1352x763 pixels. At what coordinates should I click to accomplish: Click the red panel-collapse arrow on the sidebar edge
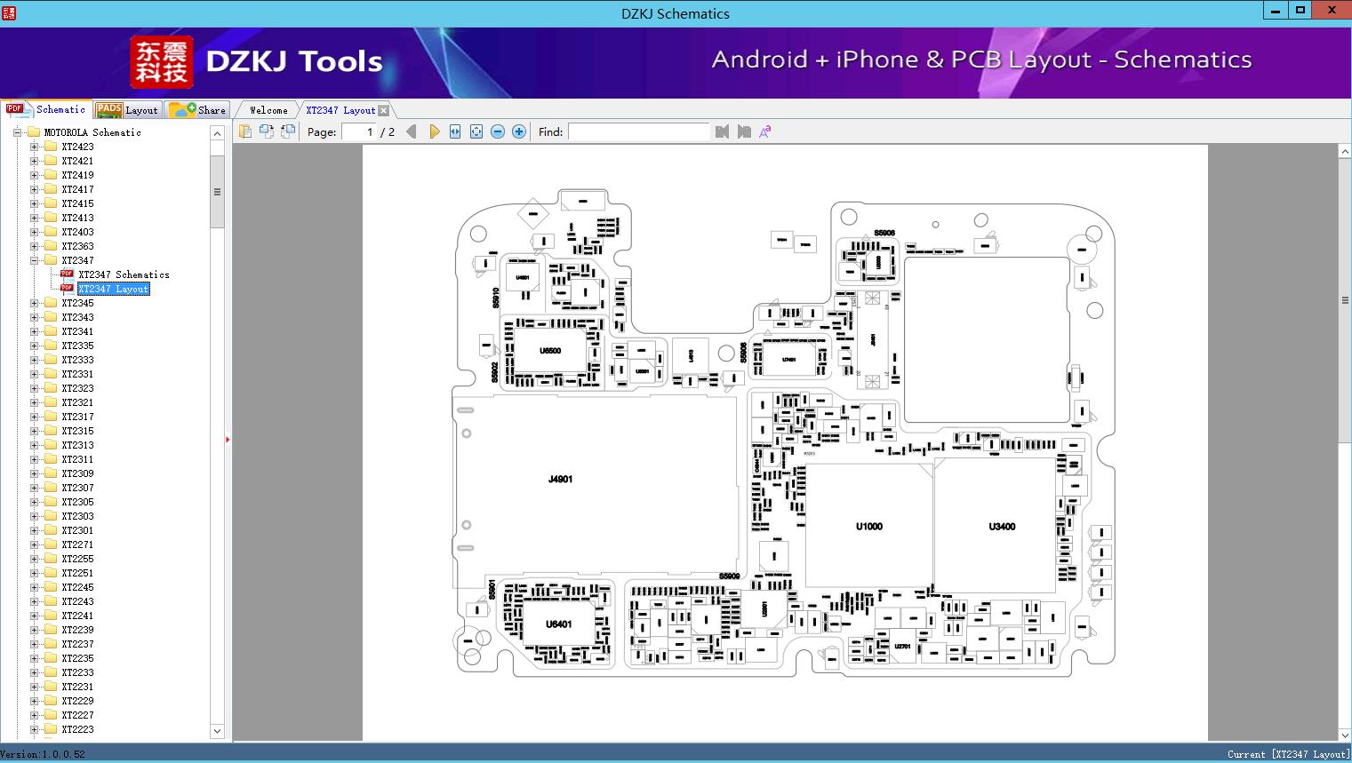pos(228,439)
